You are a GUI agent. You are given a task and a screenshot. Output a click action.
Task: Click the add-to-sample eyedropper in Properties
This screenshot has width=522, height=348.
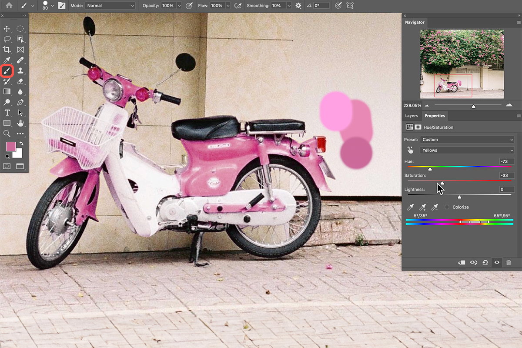[x=422, y=207]
